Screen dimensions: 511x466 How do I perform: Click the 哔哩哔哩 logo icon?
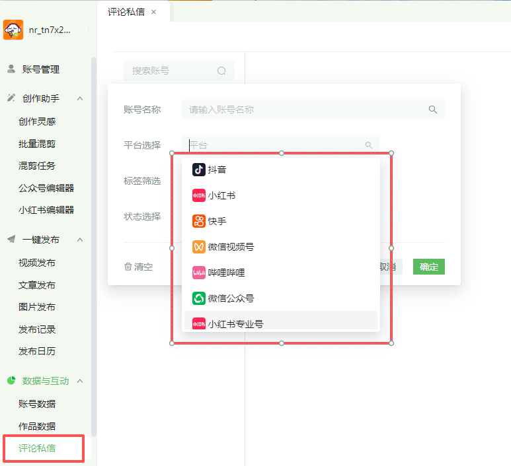(199, 273)
